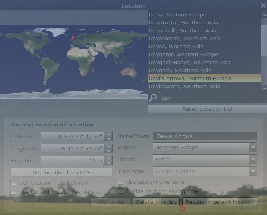Select Devakottai, Southern Asia
This screenshot has width=267, height=215.
point(205,23)
